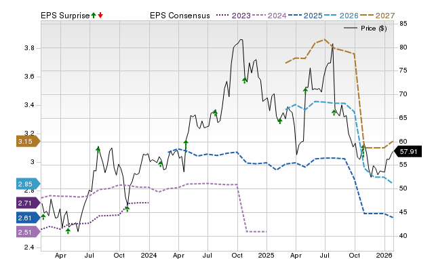Click the surprise arrow near Jul 2023

pyautogui.click(x=98, y=150)
